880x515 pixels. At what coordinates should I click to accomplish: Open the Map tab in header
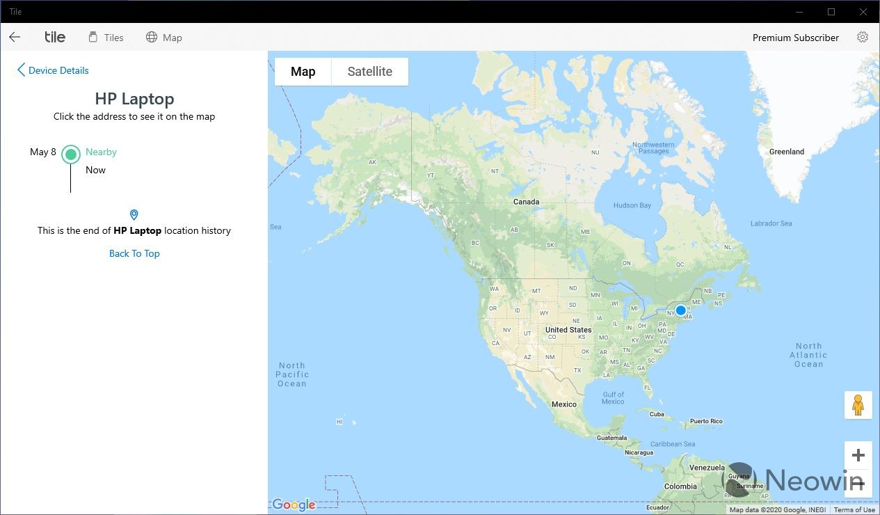[164, 38]
